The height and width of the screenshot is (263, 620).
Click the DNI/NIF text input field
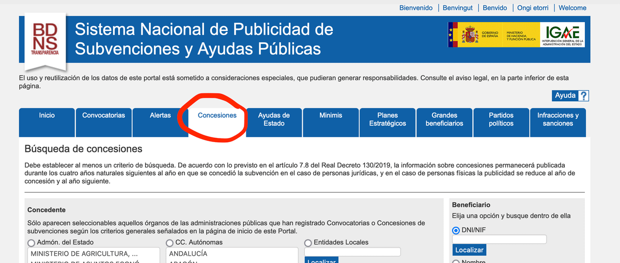(x=499, y=239)
